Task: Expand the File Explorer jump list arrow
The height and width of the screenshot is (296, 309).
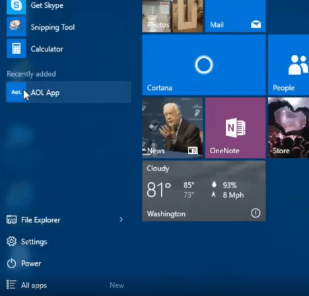Action: [121, 219]
